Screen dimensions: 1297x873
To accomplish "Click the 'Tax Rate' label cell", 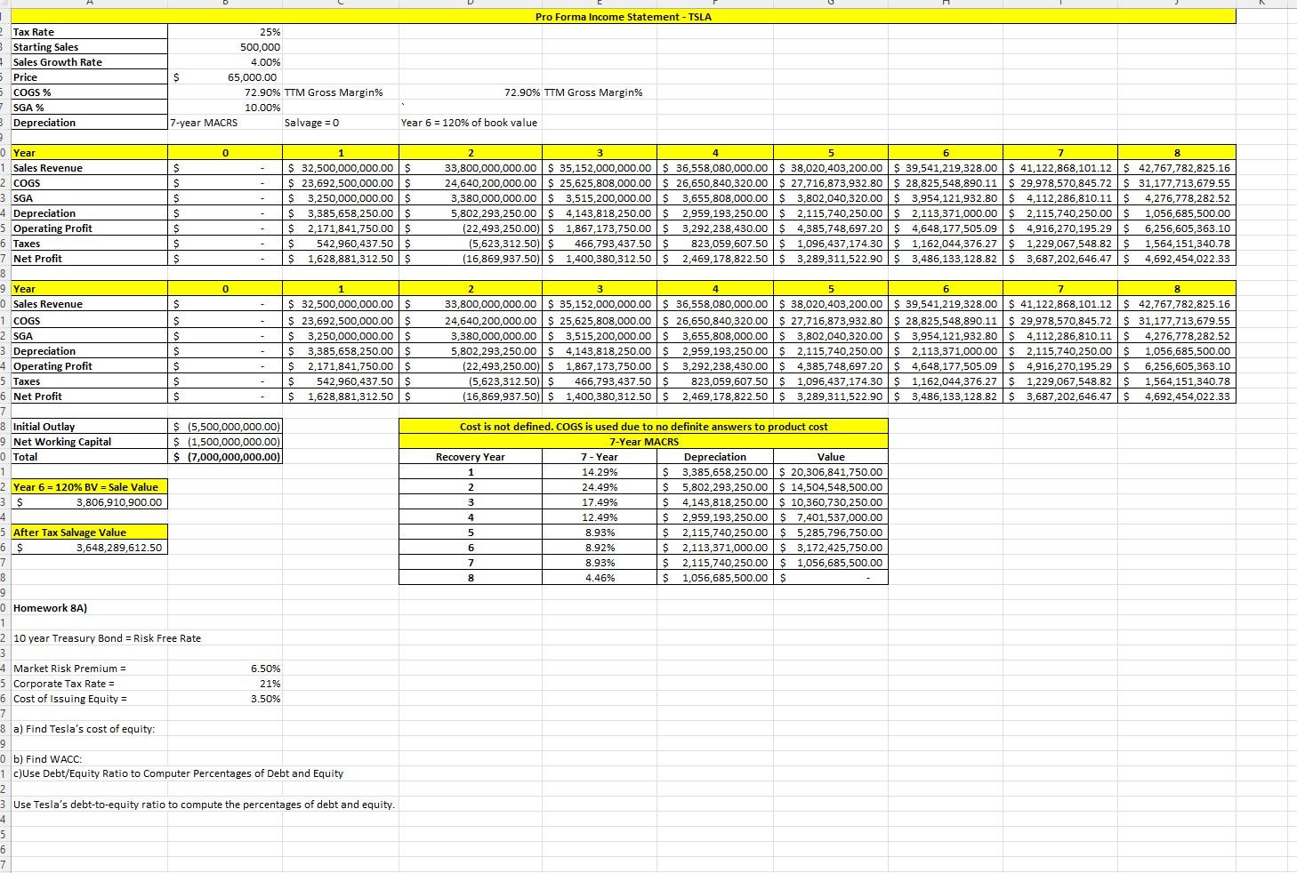I will pyautogui.click(x=89, y=32).
